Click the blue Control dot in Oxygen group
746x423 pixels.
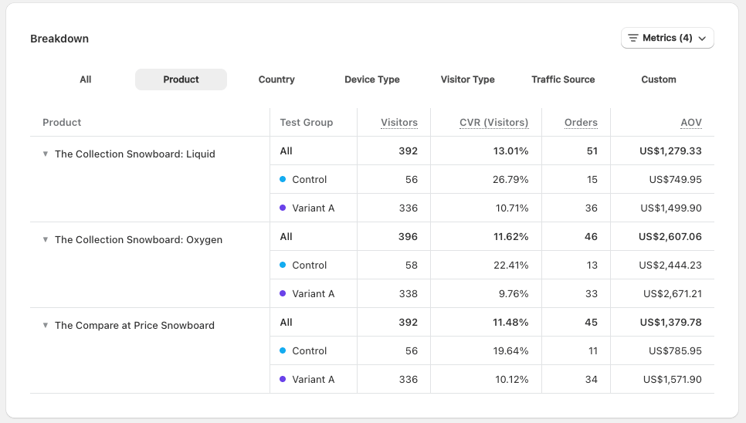point(283,265)
